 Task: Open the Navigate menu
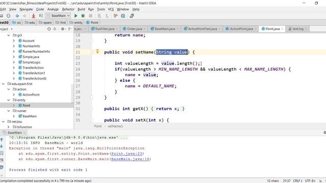pos(26,9)
